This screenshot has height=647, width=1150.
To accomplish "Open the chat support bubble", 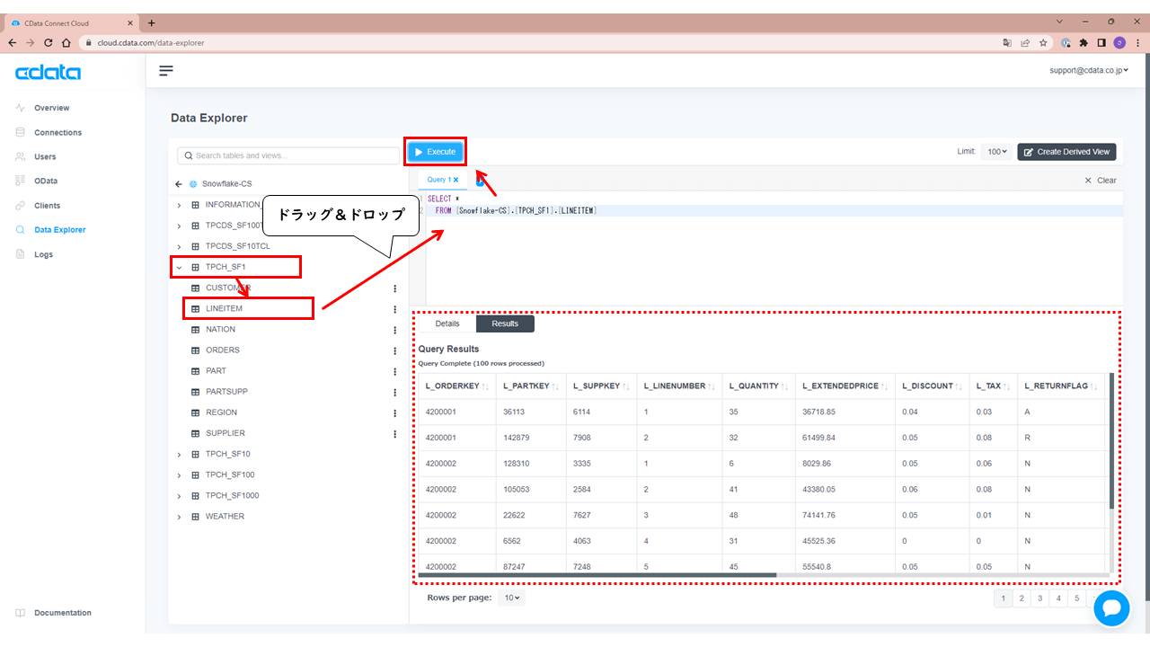I will pyautogui.click(x=1111, y=608).
